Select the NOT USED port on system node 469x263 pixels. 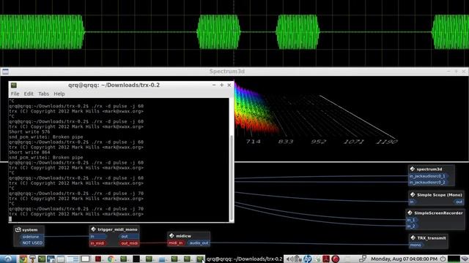click(x=32, y=243)
